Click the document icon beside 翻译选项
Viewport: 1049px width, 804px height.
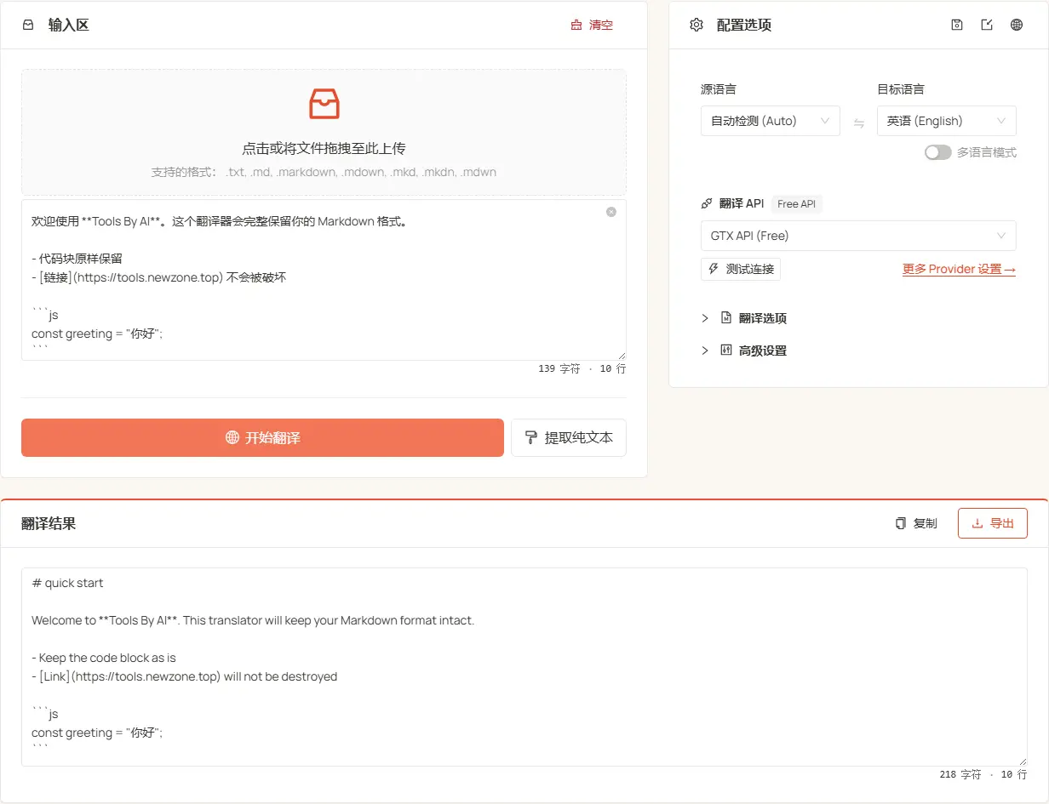726,317
